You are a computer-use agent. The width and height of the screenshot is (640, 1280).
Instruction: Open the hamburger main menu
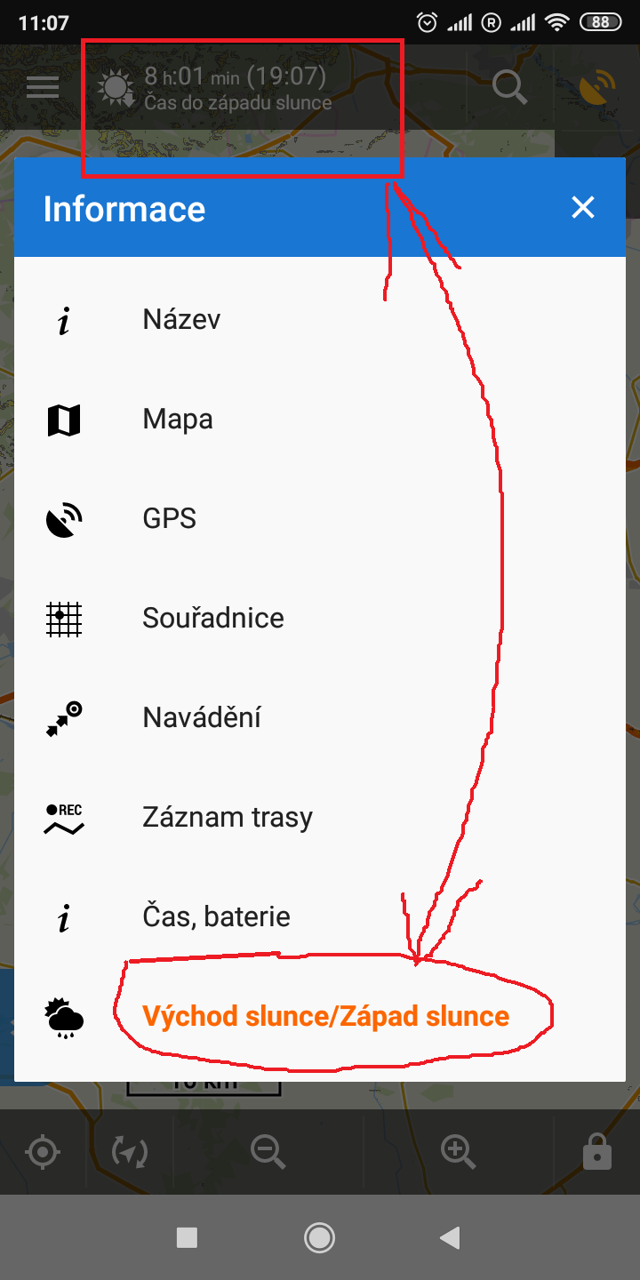coord(43,87)
